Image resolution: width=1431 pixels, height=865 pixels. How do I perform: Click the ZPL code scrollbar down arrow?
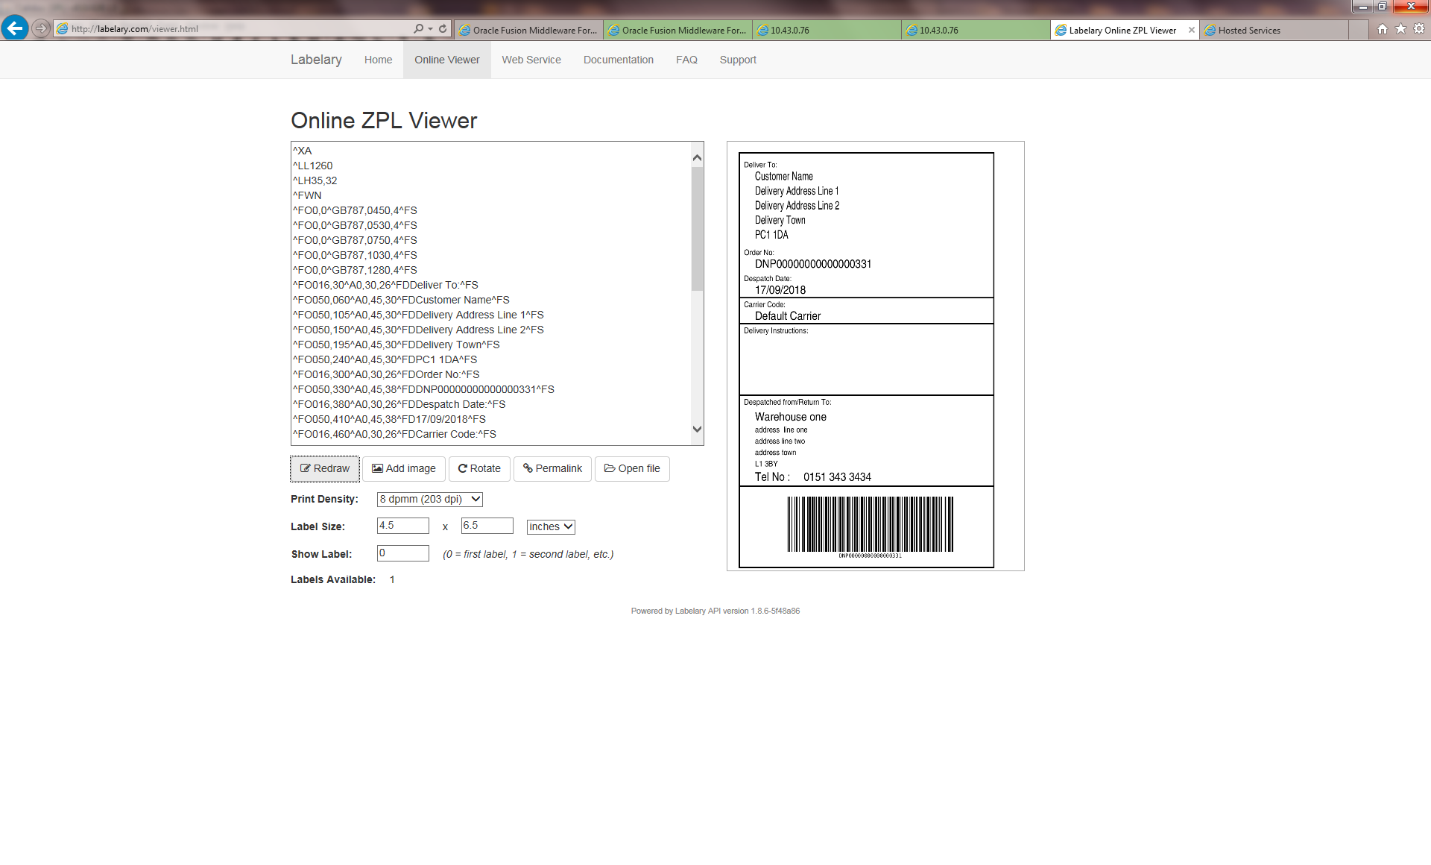[697, 429]
